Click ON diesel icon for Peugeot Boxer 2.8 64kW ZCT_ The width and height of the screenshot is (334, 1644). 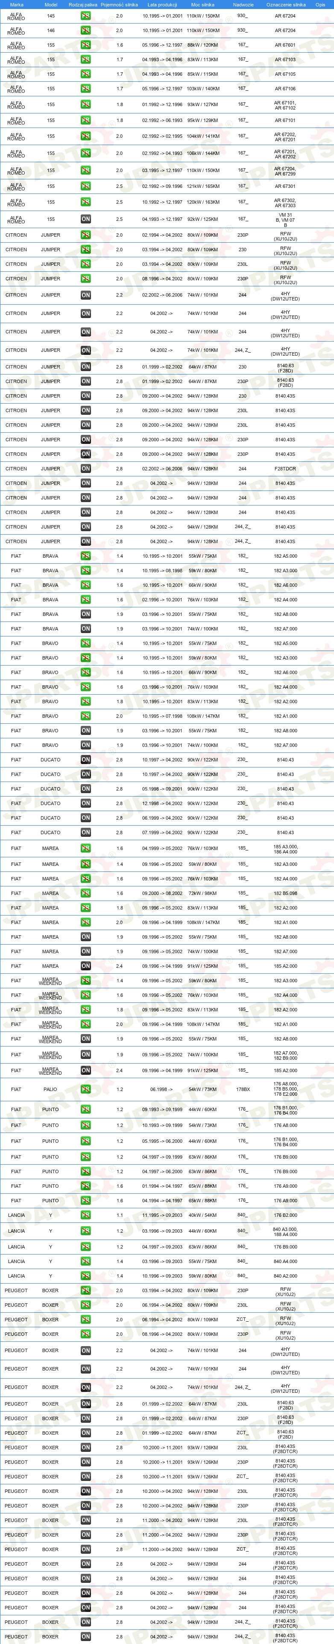[85, 1433]
